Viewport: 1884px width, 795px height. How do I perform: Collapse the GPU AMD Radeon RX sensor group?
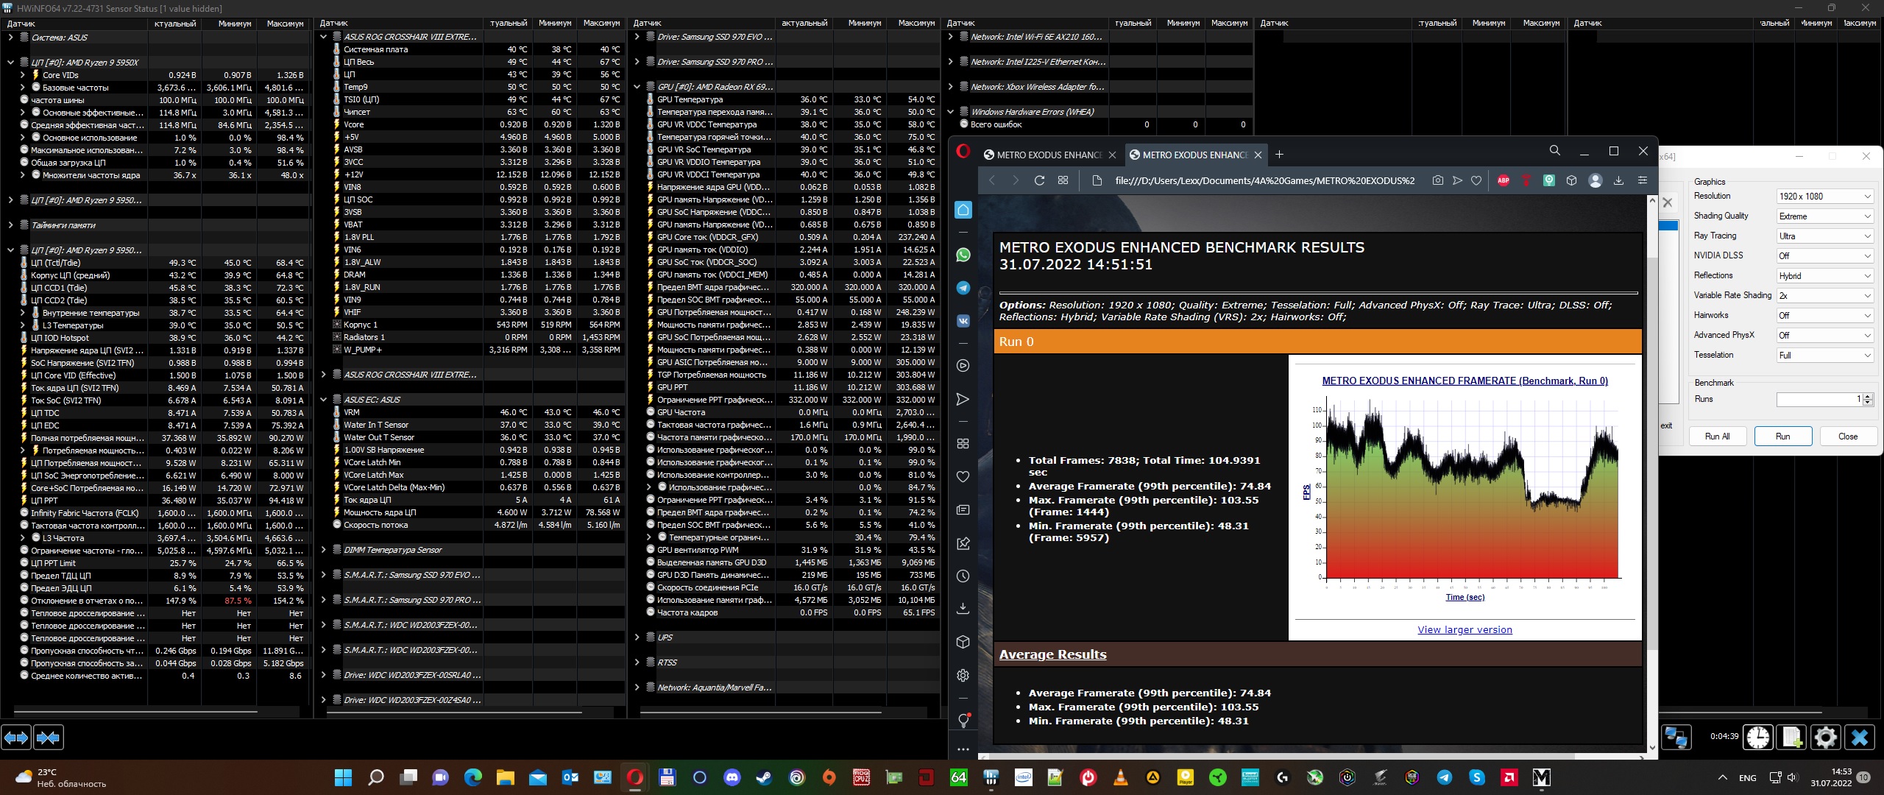click(637, 87)
